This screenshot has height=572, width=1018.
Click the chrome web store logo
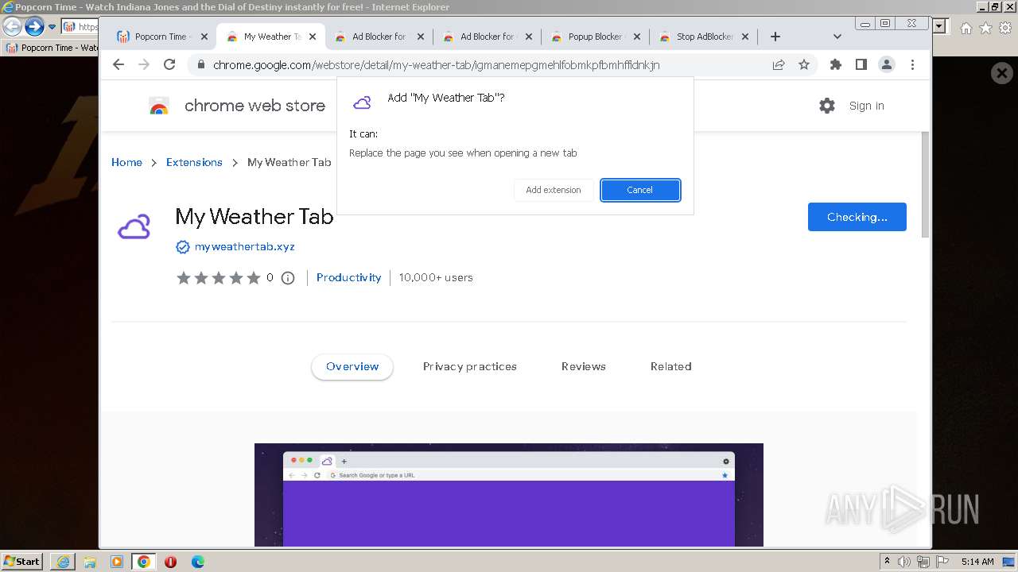point(237,106)
